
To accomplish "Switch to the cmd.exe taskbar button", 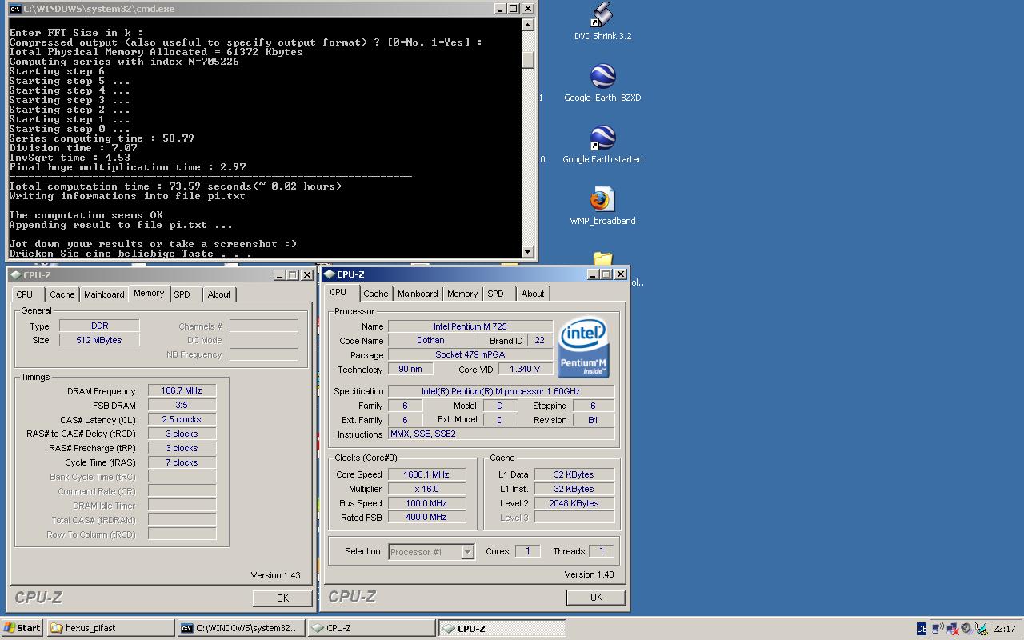I will (x=241, y=628).
